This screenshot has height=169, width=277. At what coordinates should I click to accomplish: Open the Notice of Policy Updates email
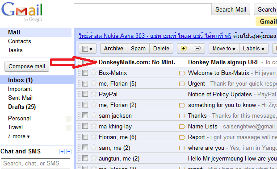click(176, 94)
